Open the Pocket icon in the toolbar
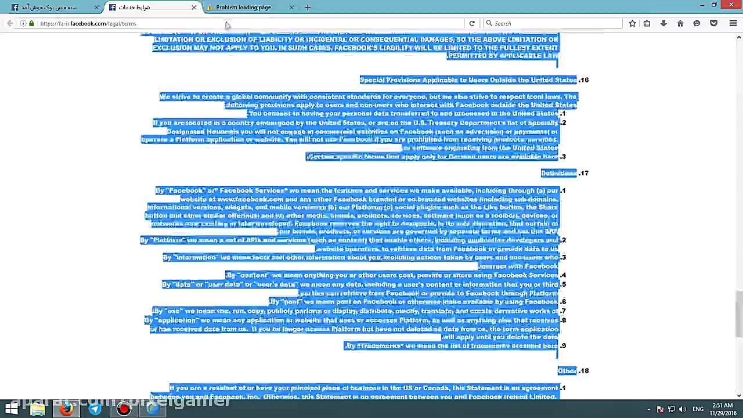The height and width of the screenshot is (418, 743). pos(714,23)
